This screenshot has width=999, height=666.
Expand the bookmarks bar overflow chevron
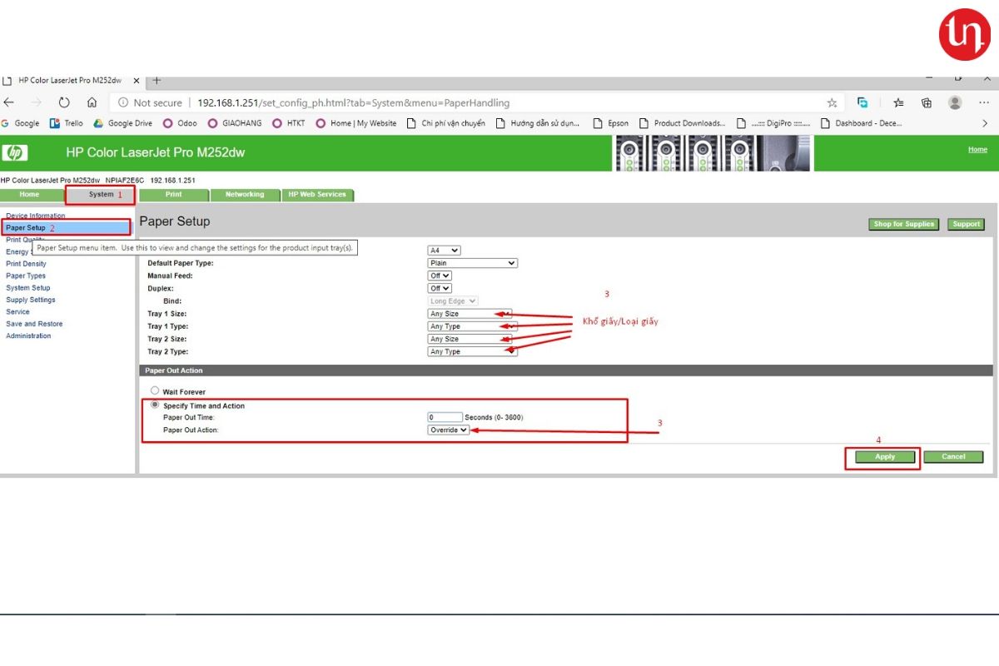click(985, 123)
